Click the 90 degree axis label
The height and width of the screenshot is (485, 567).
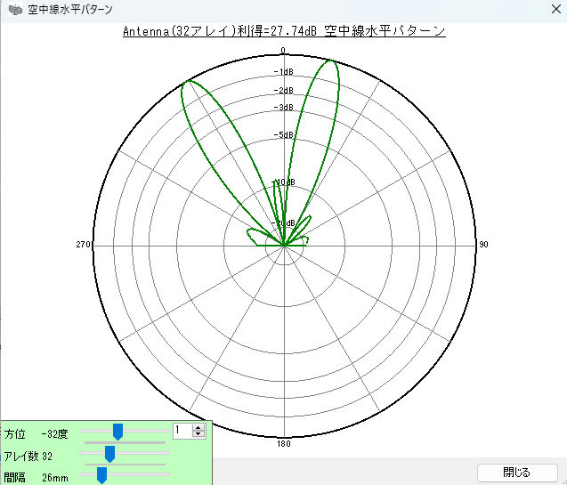point(483,245)
